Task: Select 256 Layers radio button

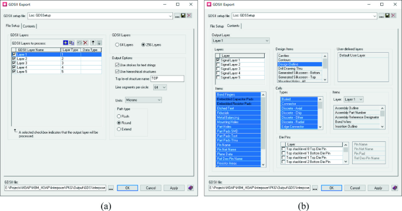Action: point(143,45)
